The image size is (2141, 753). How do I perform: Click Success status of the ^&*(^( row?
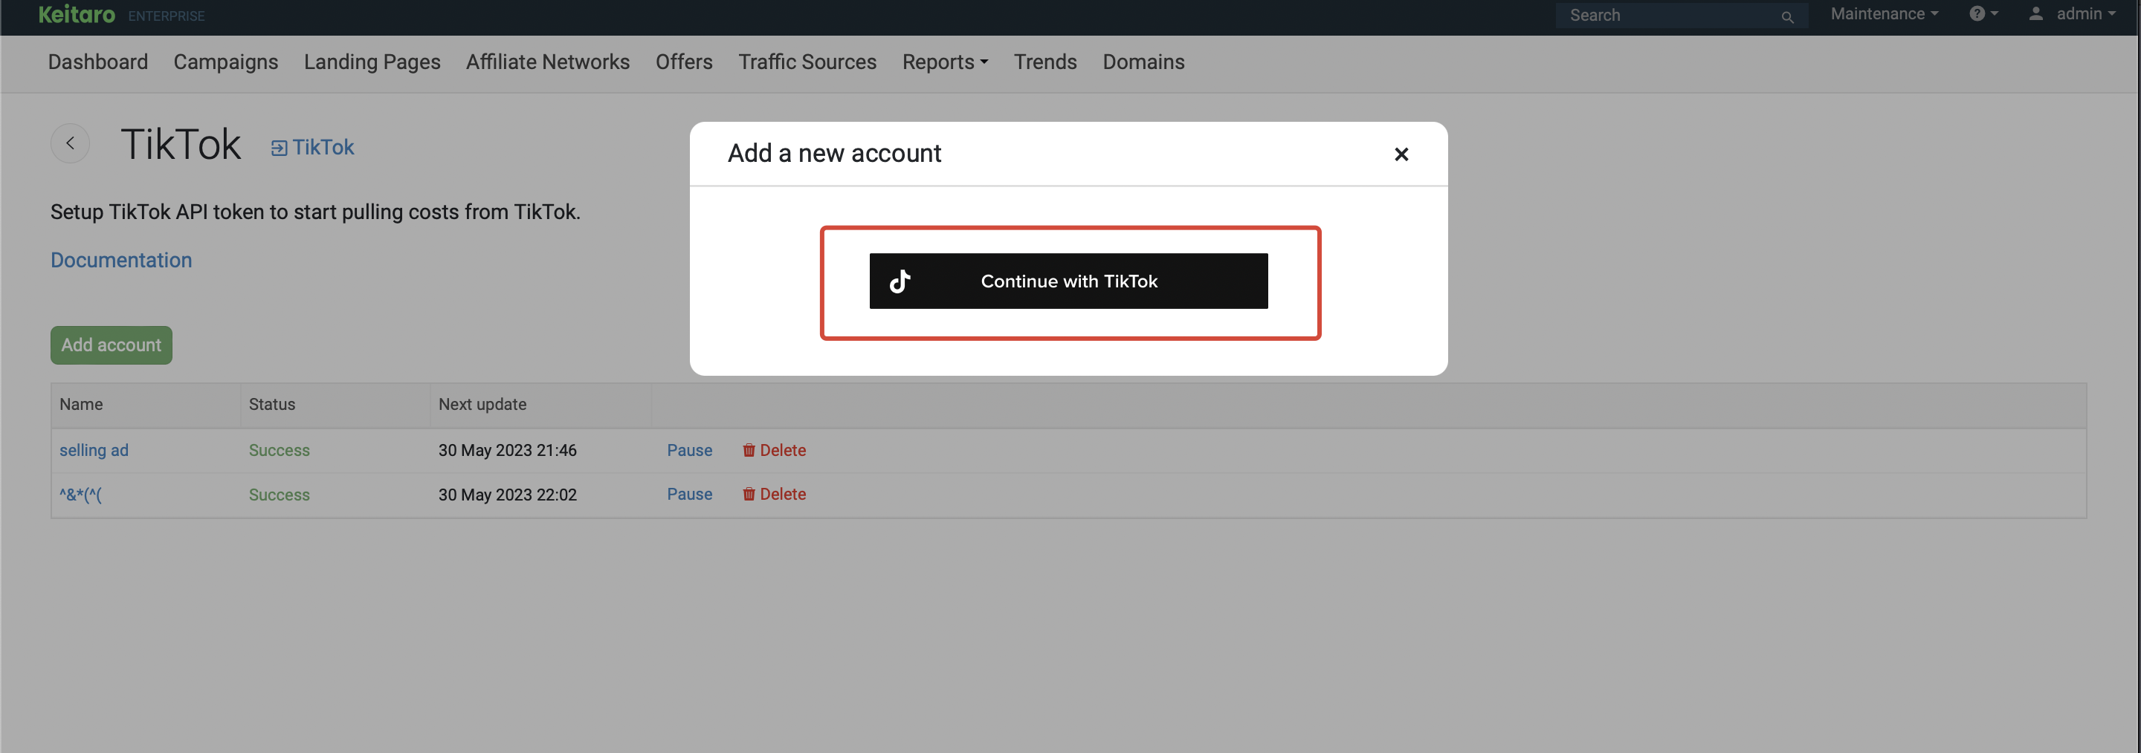pyautogui.click(x=280, y=495)
